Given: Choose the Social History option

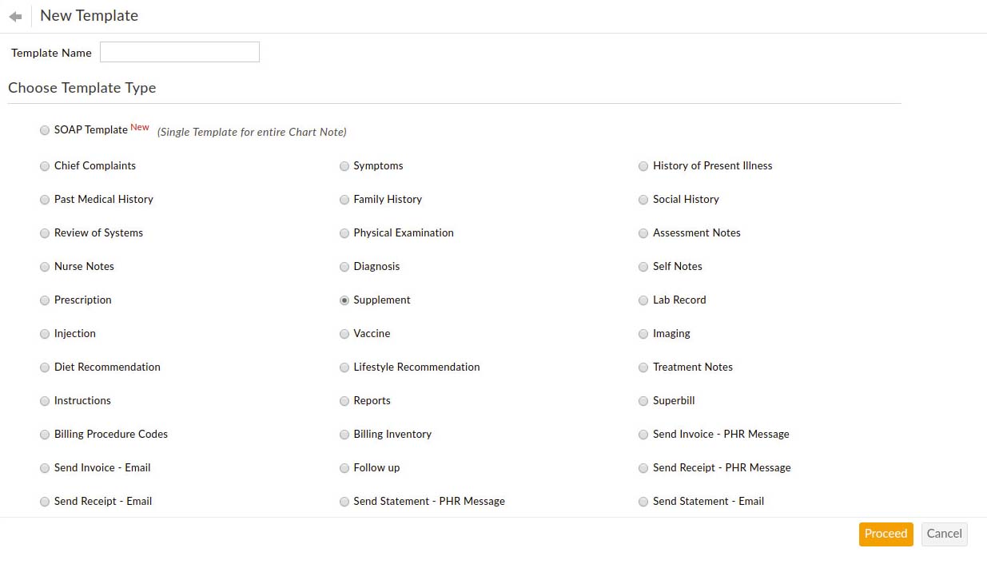Looking at the screenshot, I should [643, 200].
